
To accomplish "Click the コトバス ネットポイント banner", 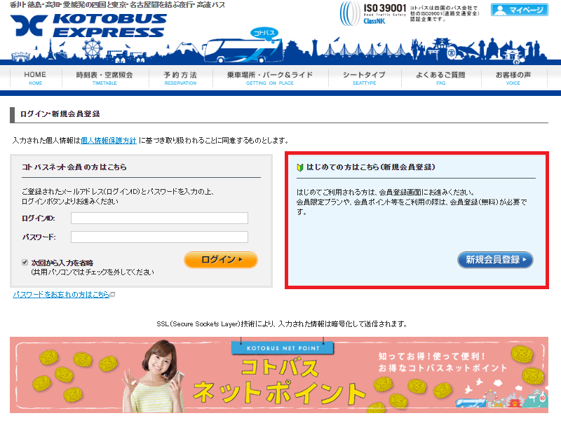I will (280, 375).
